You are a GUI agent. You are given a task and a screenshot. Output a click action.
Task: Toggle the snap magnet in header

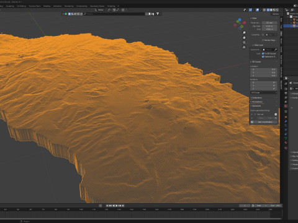[114, 10]
